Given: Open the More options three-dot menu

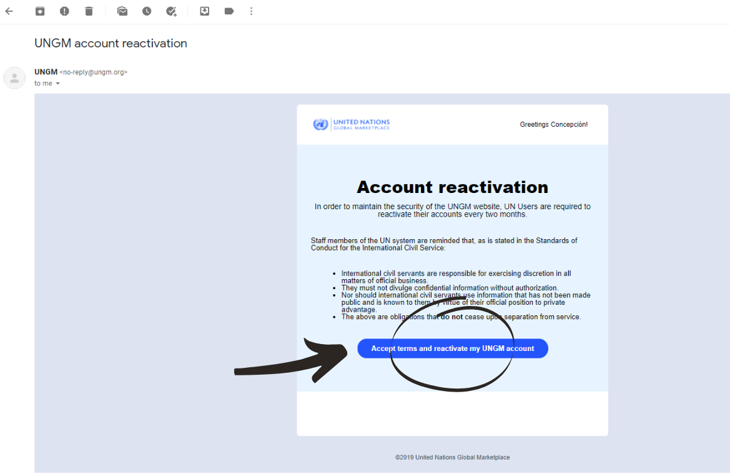Looking at the screenshot, I should (x=252, y=11).
